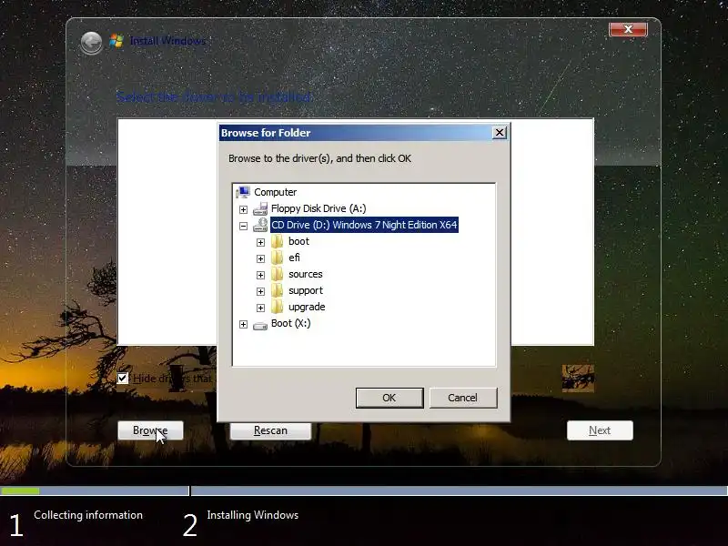
Task: Select the boot folder label
Action: (x=298, y=241)
